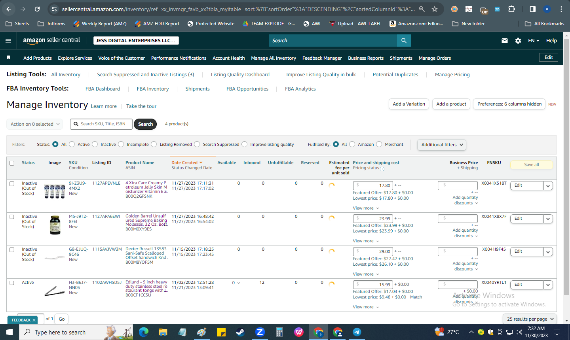Choose the Search Suppressed status radio
The width and height of the screenshot is (570, 340).
(197, 144)
